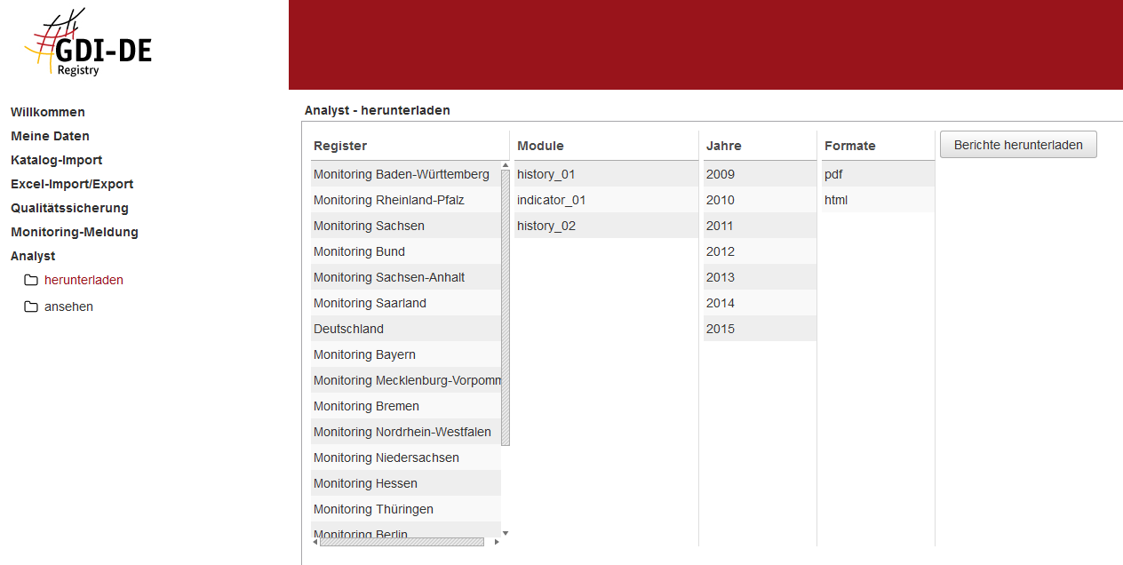The height and width of the screenshot is (565, 1123).
Task: Select year 2013 in Jahre
Action: 721,277
